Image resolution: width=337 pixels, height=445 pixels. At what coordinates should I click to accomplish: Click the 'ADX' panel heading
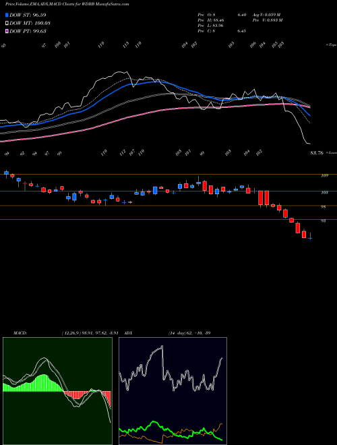click(128, 333)
